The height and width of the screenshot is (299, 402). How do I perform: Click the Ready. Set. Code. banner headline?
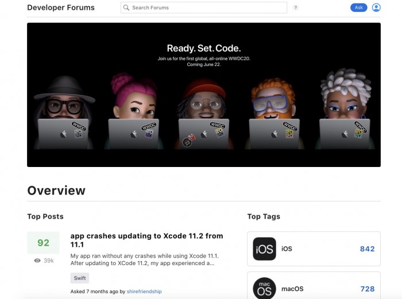coord(203,48)
